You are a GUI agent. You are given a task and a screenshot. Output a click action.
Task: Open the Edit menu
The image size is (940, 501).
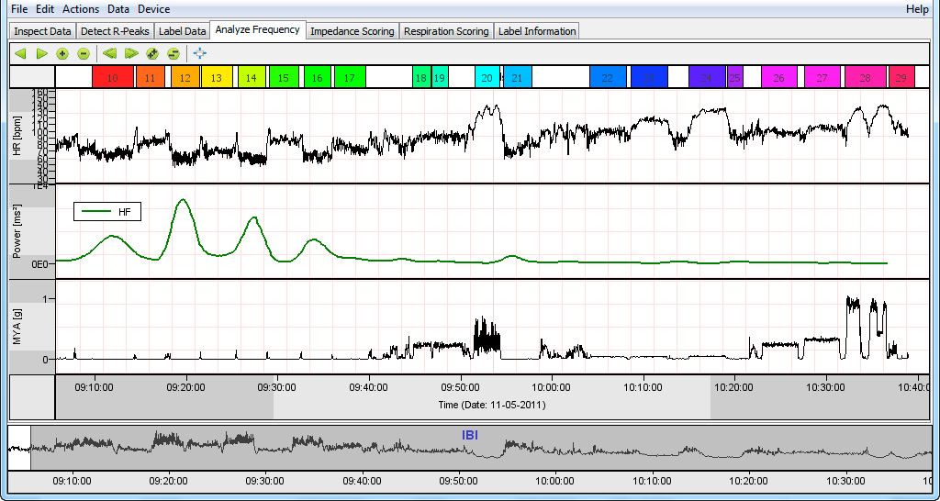pos(45,9)
